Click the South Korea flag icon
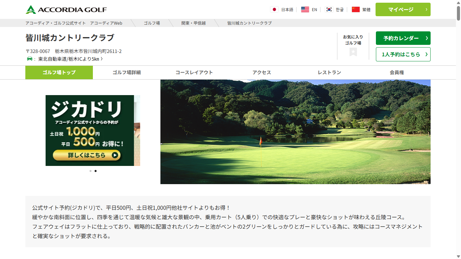 [x=329, y=9]
